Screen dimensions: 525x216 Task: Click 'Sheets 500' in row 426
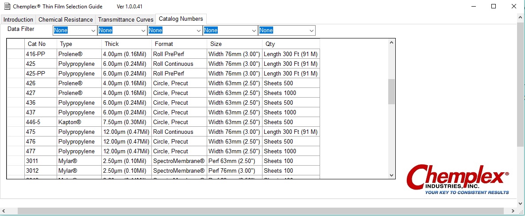click(291, 83)
